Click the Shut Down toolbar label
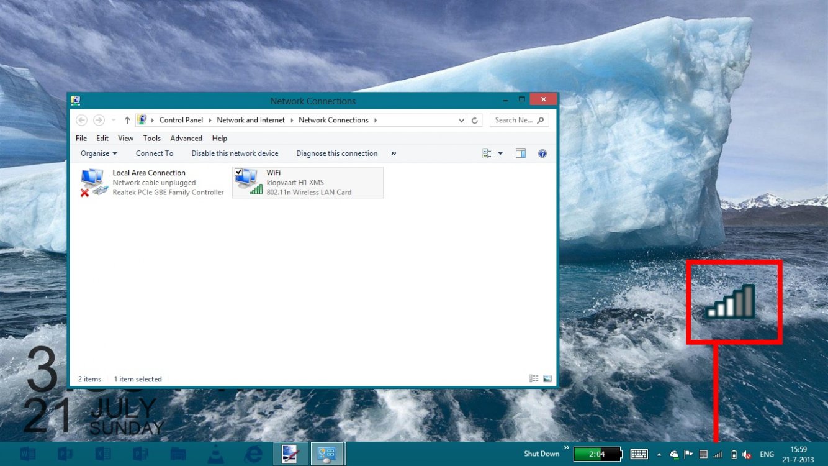Image resolution: width=828 pixels, height=466 pixels. (541, 454)
